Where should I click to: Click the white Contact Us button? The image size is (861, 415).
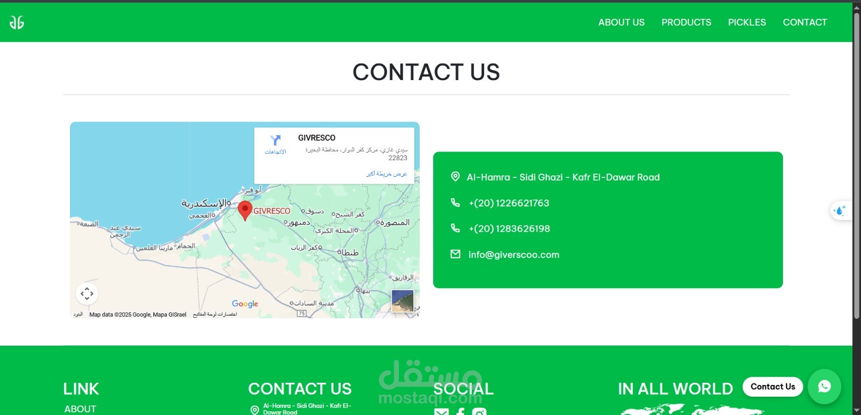tap(773, 387)
